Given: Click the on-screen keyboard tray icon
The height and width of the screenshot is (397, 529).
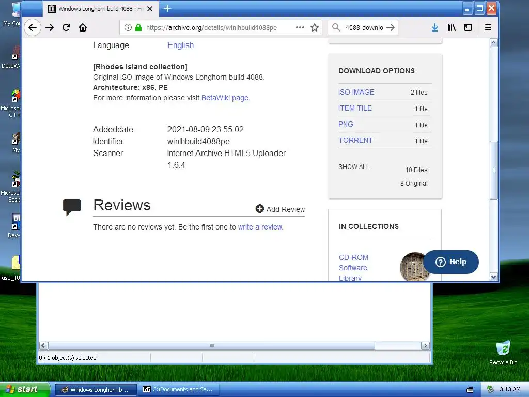Looking at the screenshot, I should coord(470,390).
